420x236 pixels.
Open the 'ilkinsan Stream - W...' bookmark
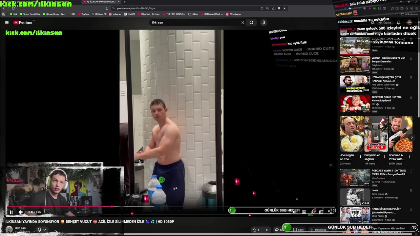coord(54,14)
